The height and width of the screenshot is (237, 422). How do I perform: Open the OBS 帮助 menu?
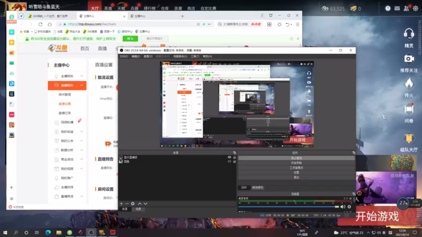[x=207, y=56]
